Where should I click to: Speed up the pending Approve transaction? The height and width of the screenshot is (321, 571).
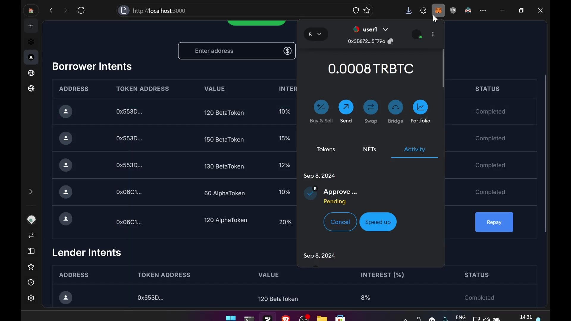coord(377,221)
